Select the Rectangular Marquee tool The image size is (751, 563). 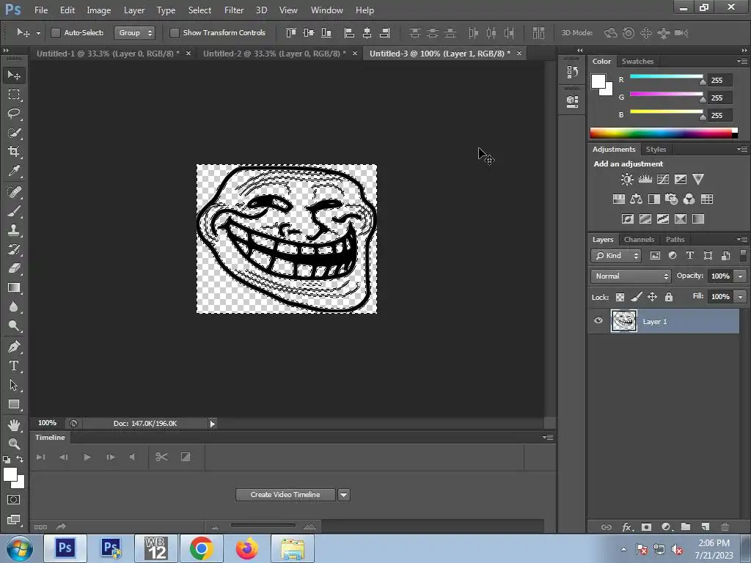(x=14, y=95)
